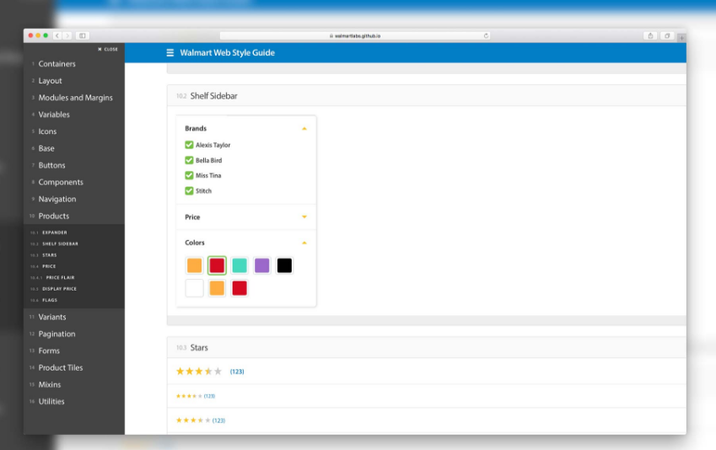Open the browser share menu
This screenshot has height=450, width=716.
pyautogui.click(x=650, y=35)
